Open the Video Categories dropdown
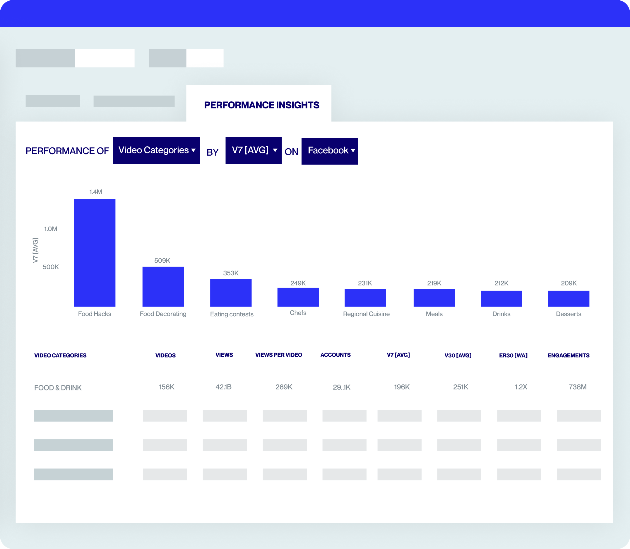This screenshot has height=549, width=630. pyautogui.click(x=156, y=150)
